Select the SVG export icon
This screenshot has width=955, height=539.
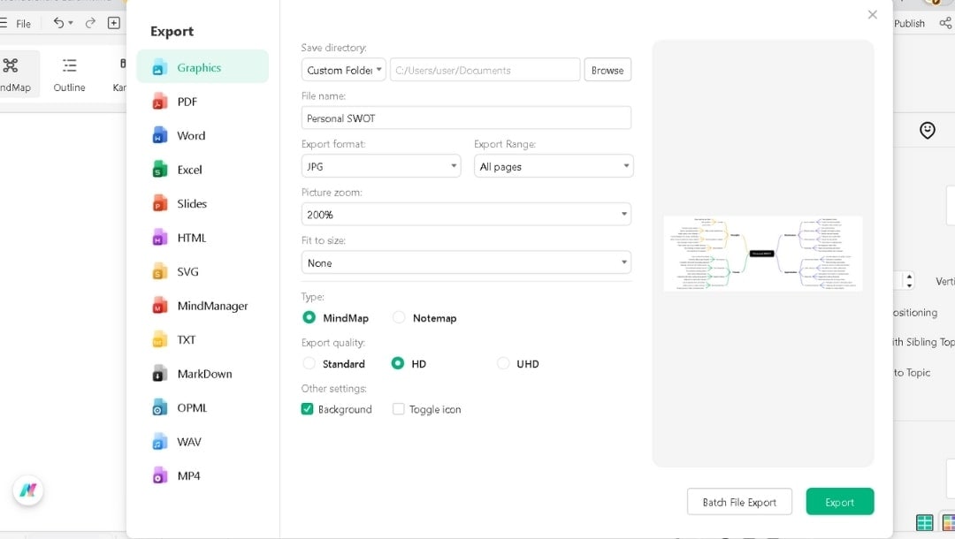tap(159, 272)
